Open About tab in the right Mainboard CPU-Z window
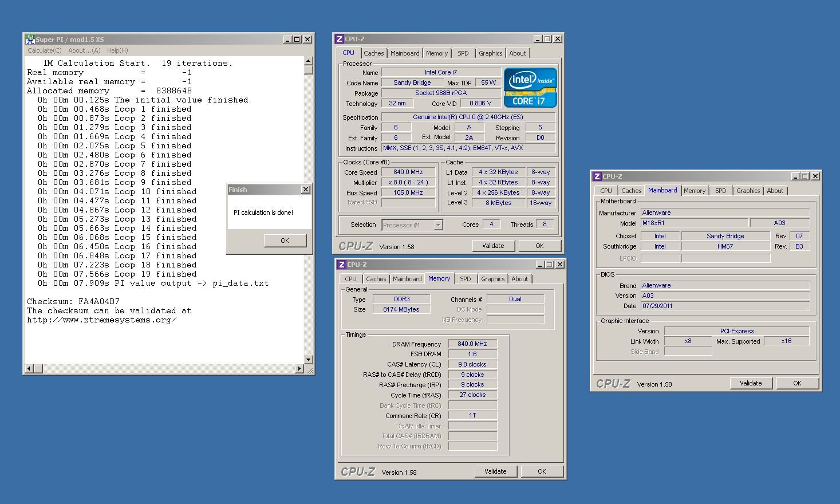 pyautogui.click(x=775, y=191)
